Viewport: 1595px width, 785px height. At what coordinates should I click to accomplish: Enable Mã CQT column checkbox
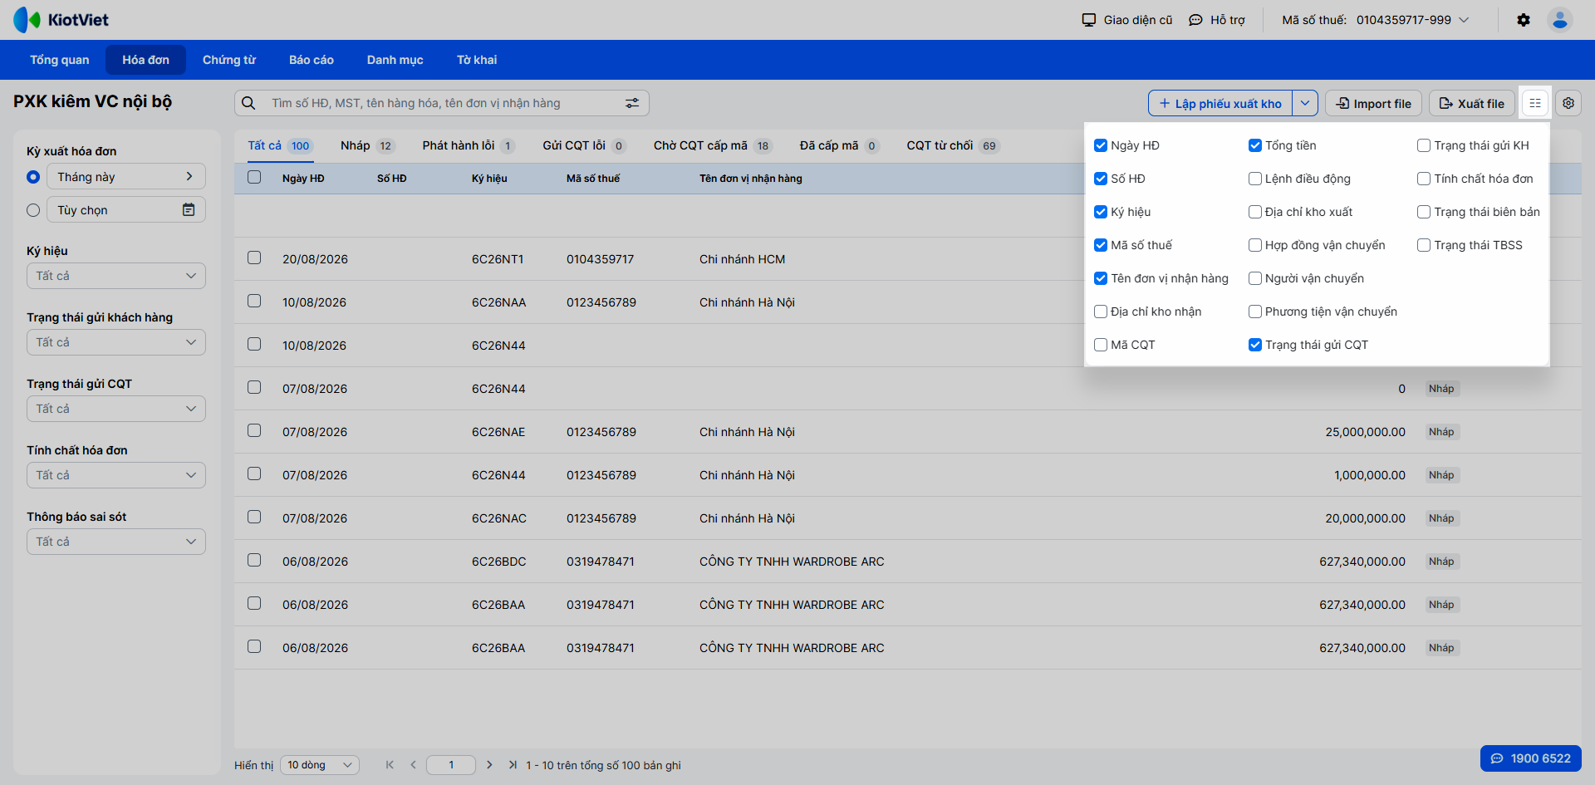1101,345
